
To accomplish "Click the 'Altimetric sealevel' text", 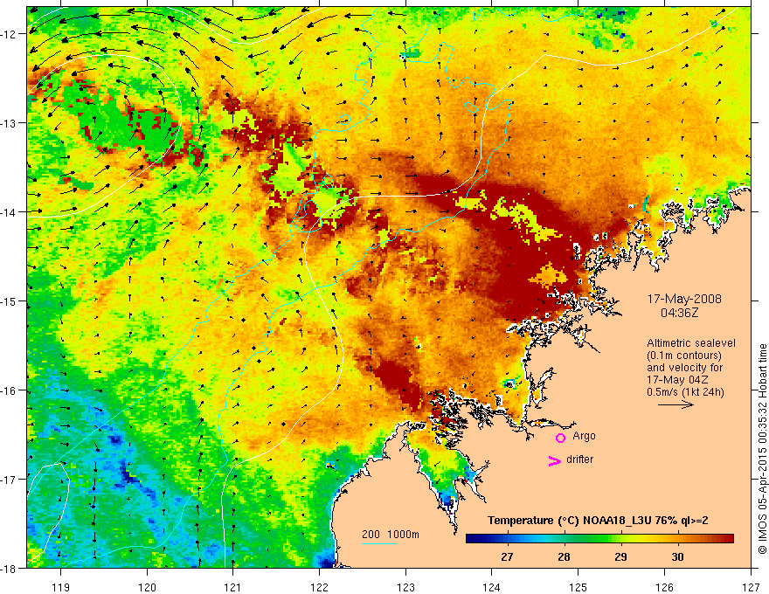I will 690,343.
